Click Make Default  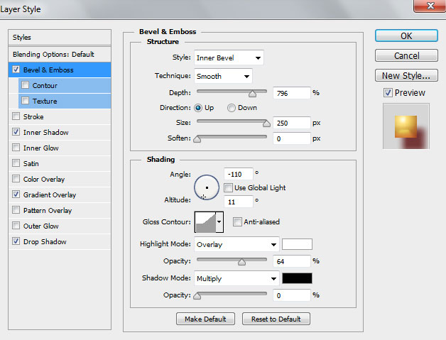pos(205,319)
